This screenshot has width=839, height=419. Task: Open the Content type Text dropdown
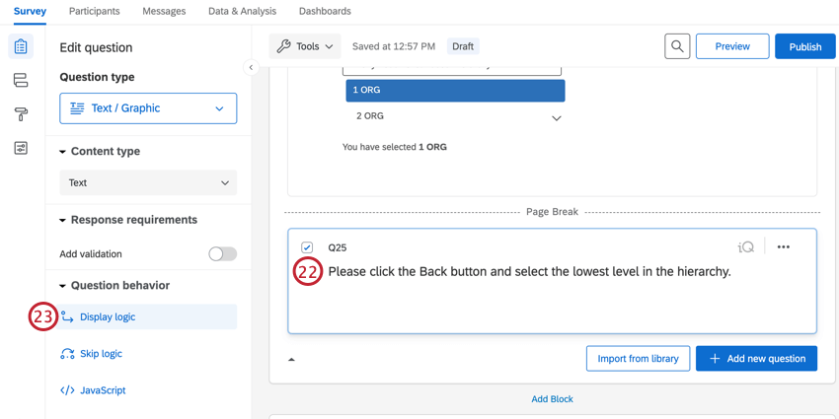[148, 182]
